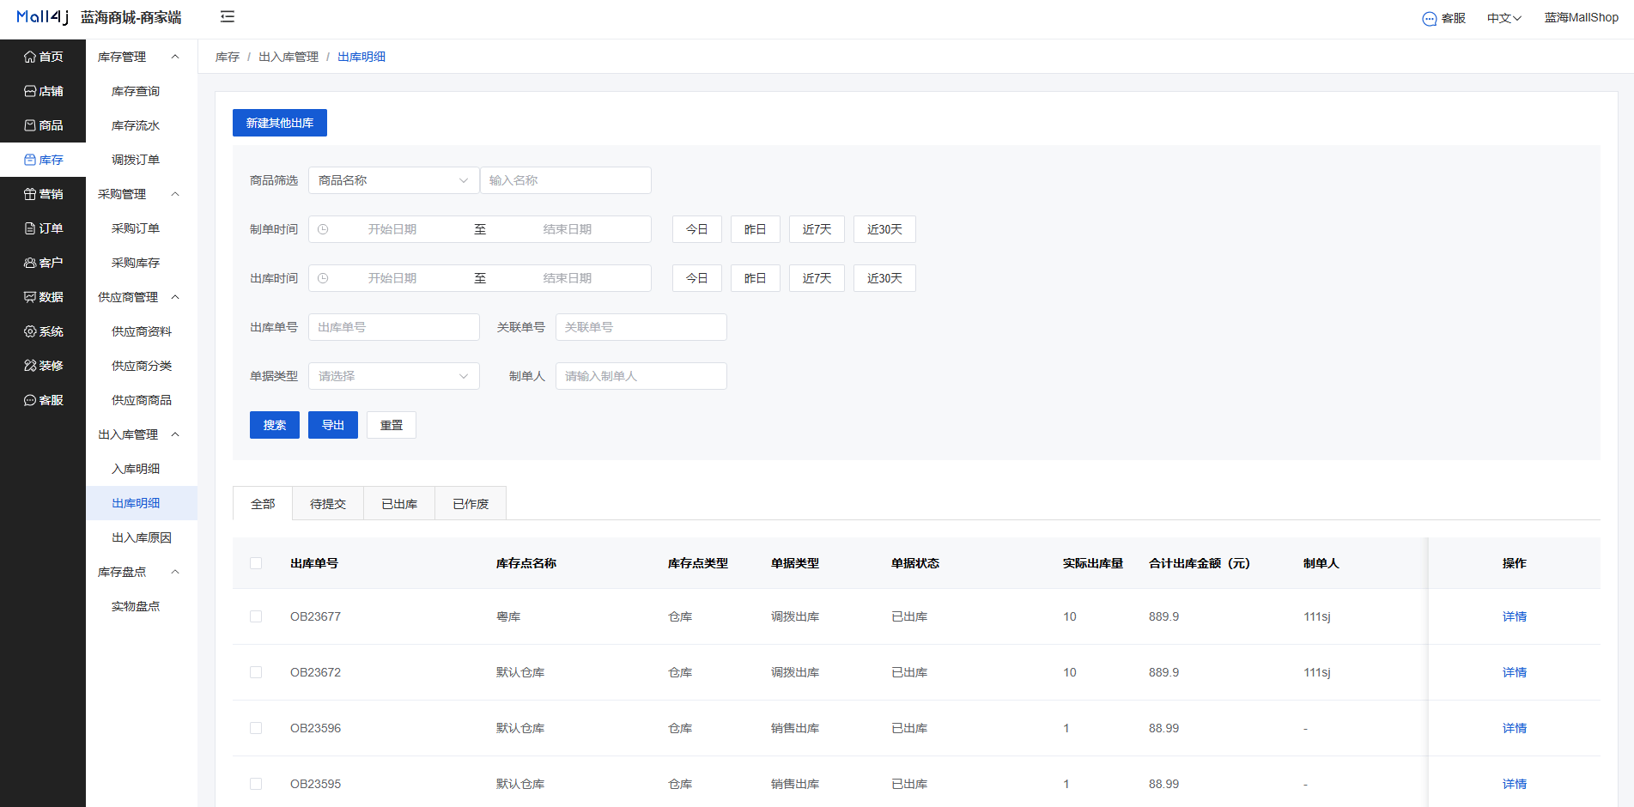The image size is (1634, 807).
Task: Open the 营销 marketing section
Action: click(x=43, y=194)
